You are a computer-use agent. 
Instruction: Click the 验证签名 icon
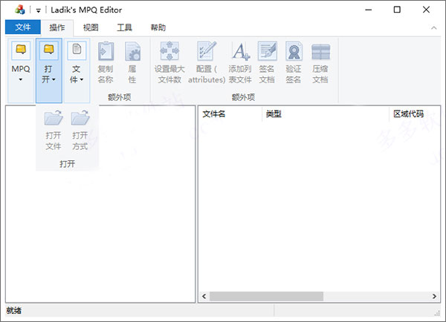294,51
